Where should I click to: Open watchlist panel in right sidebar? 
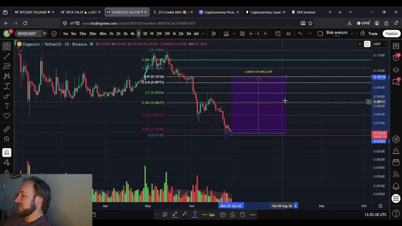[x=396, y=46]
